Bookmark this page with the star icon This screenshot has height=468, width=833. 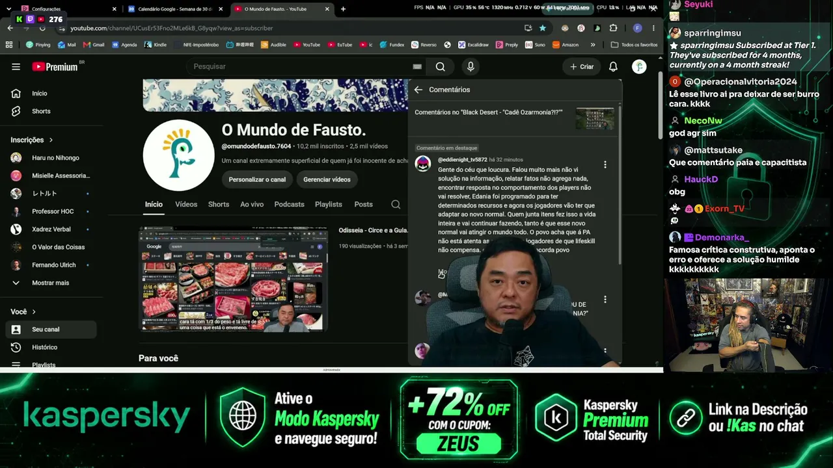[x=542, y=28]
